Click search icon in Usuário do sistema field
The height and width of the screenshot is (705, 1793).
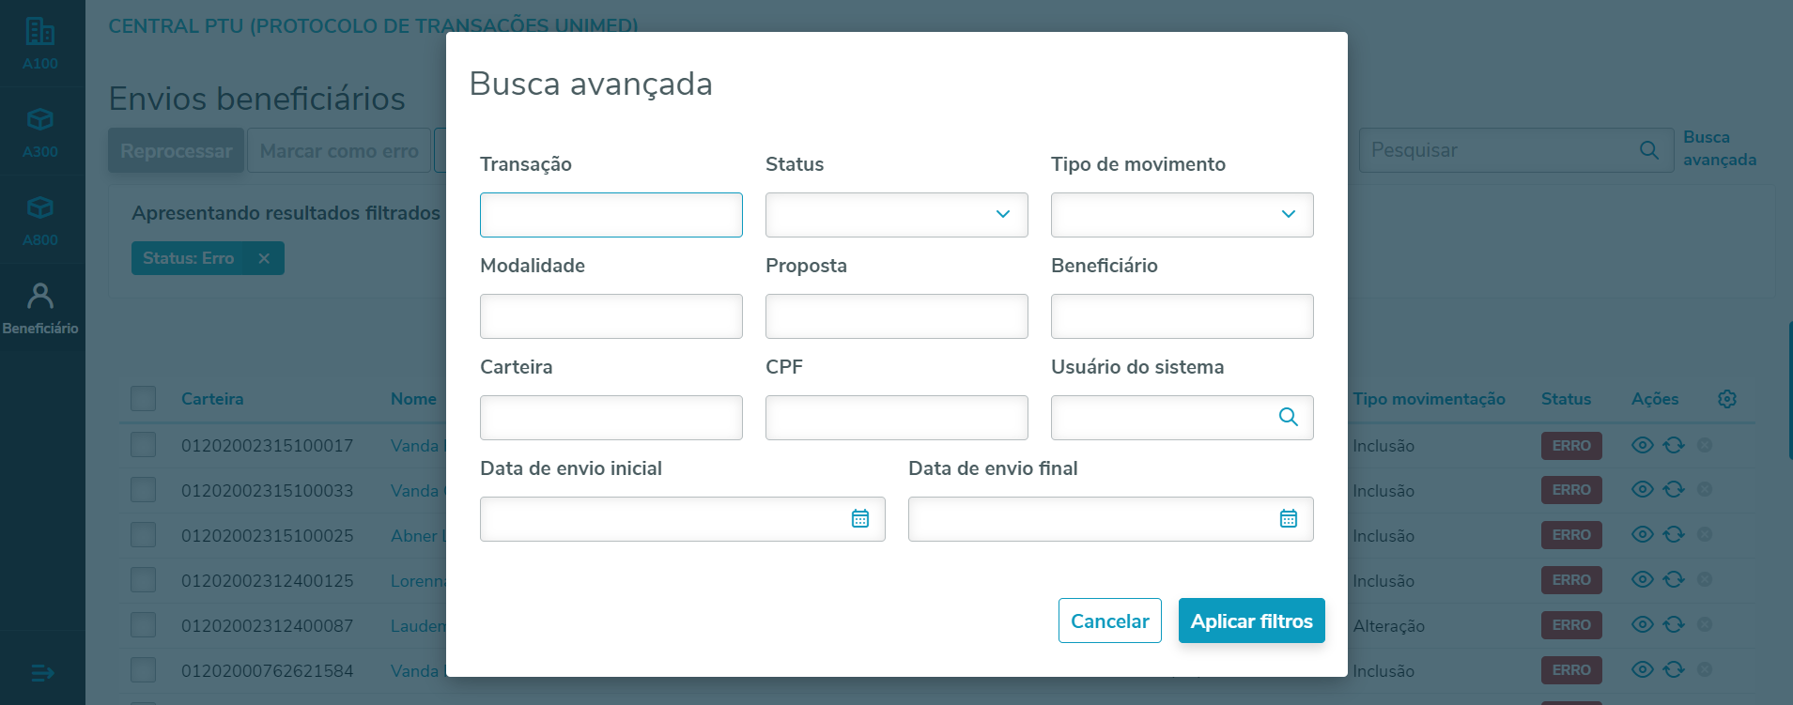pyautogui.click(x=1288, y=417)
